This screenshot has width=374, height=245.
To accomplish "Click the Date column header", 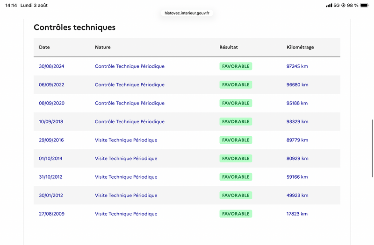I will [x=44, y=47].
